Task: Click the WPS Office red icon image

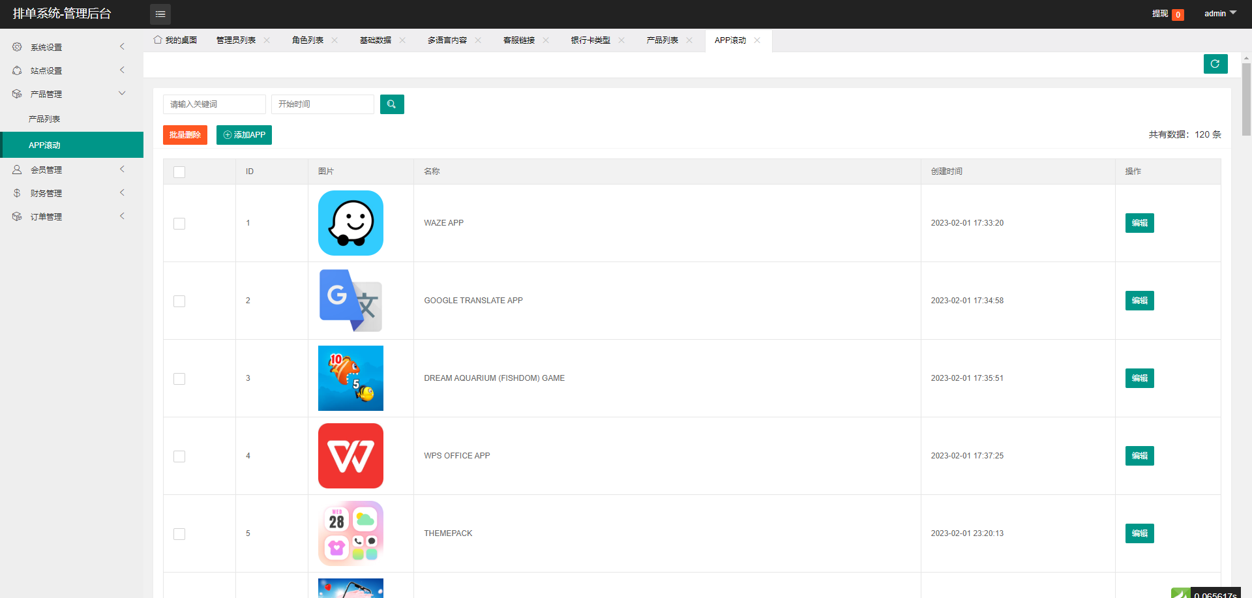Action: (x=351, y=456)
